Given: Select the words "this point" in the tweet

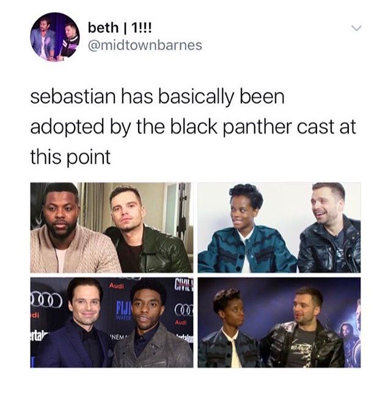Looking at the screenshot, I should point(70,157).
